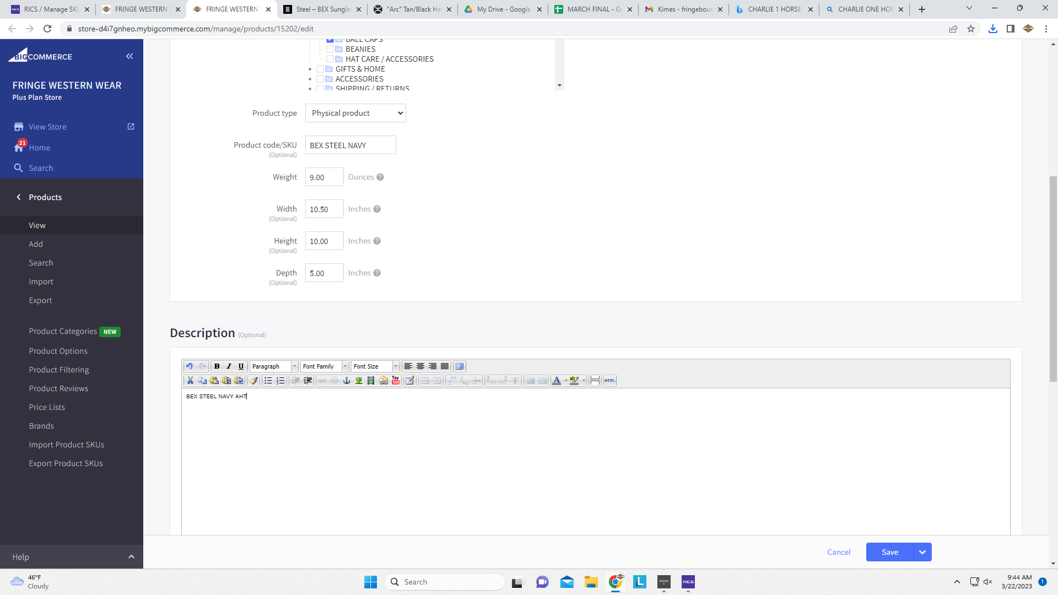
Task: Justify the description text
Action: 445,366
